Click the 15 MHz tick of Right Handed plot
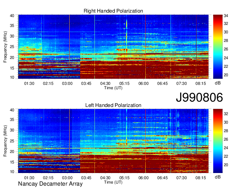Viewport: 232px width, 188px height. coord(12,68)
